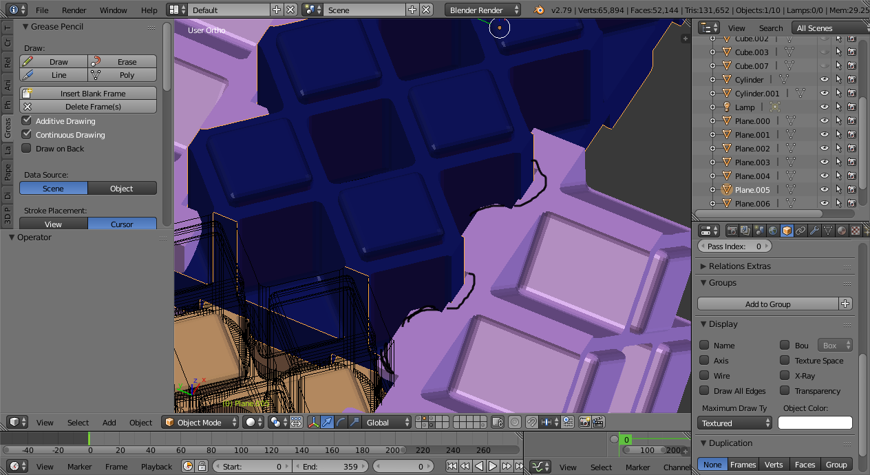Select Plane.005 in the outliner
Viewport: 870px width, 475px height.
(x=752, y=190)
